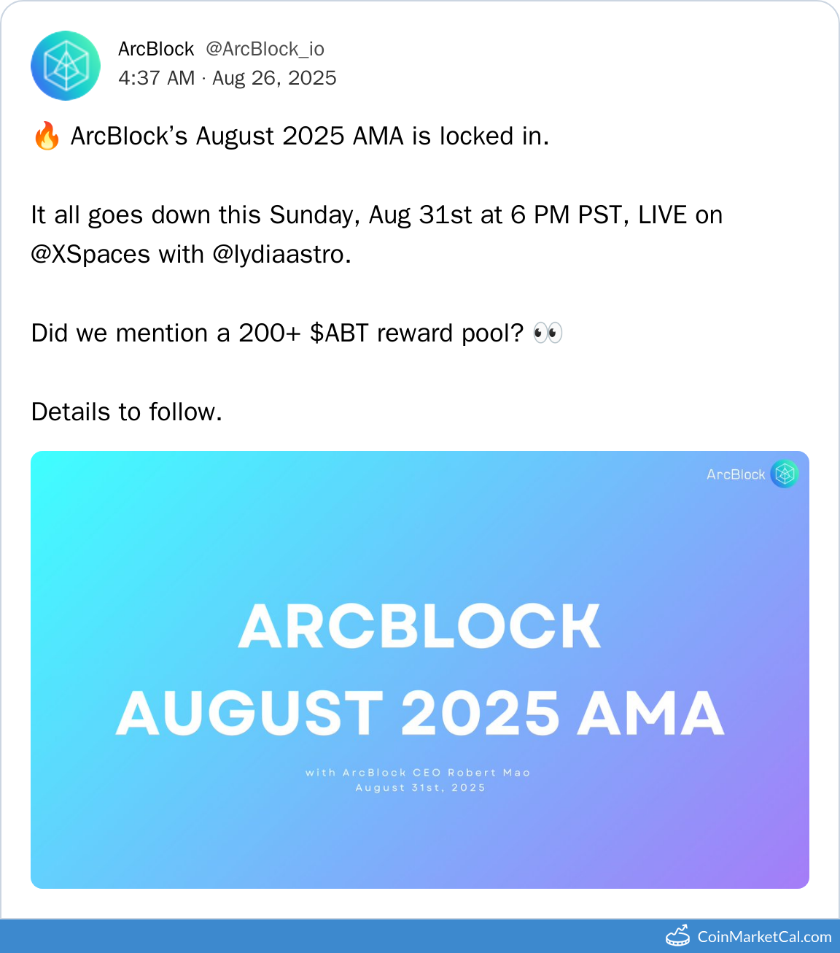The height and width of the screenshot is (953, 840).
Task: Click the large ARCBLOCK headline in the banner
Action: (x=420, y=626)
